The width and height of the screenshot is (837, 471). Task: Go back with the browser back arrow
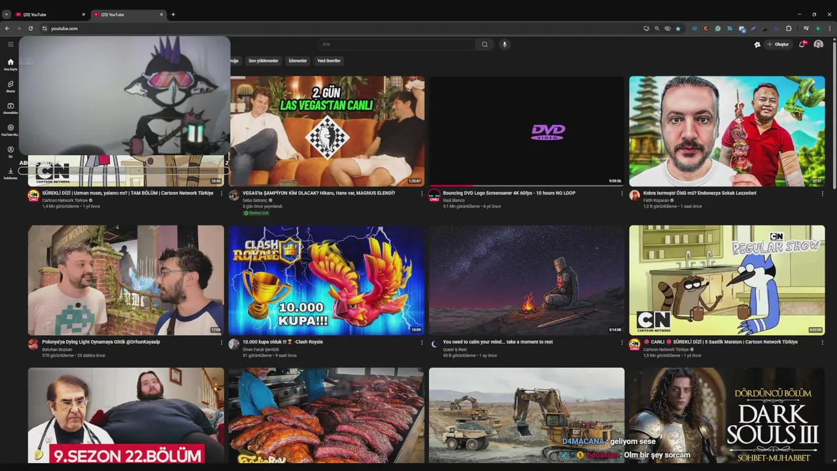pyautogui.click(x=7, y=28)
